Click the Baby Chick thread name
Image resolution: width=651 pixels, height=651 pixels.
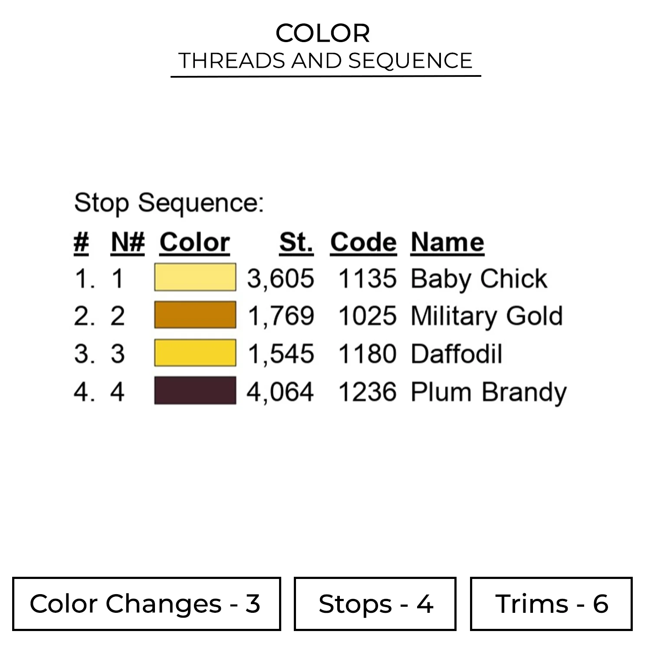tap(479, 278)
